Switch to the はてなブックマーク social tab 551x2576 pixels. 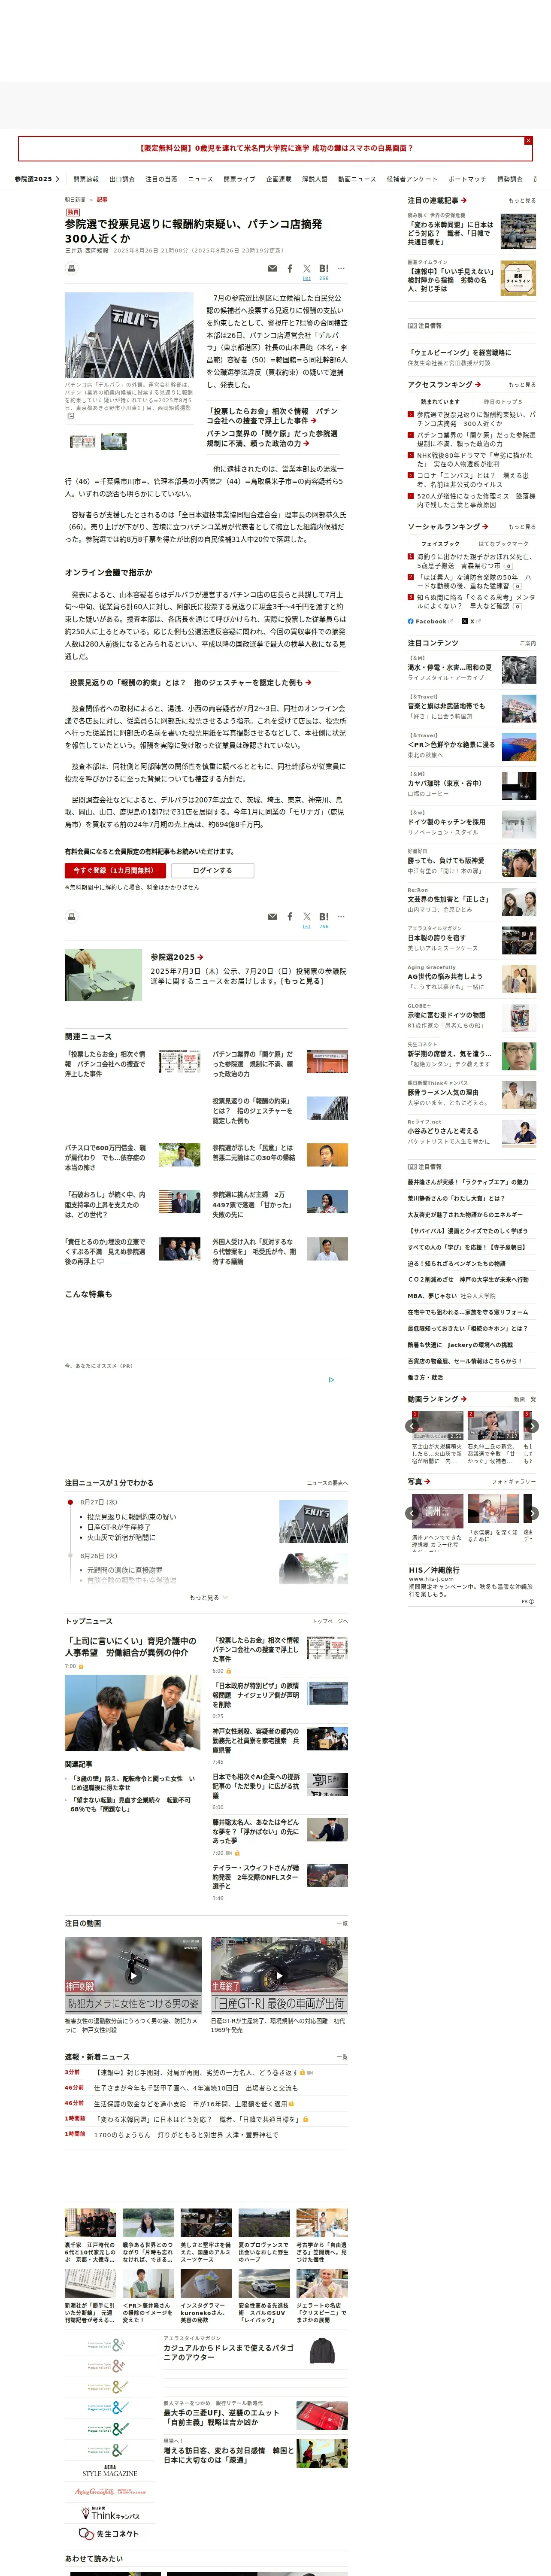coord(503,543)
